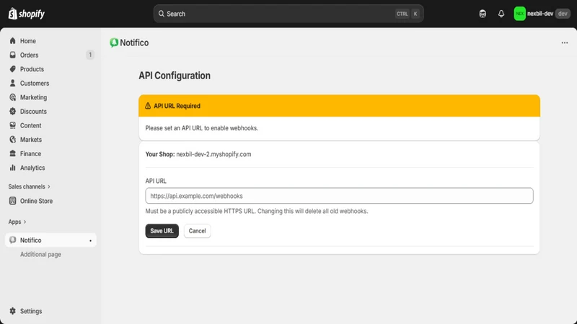
Task: Select Notifico app in sidebar
Action: pyautogui.click(x=50, y=240)
